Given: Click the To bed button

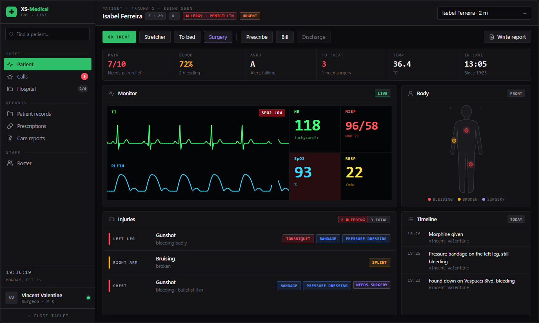Looking at the screenshot, I should click(x=187, y=37).
